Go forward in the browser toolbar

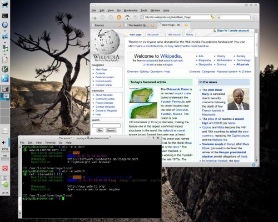[111, 17]
